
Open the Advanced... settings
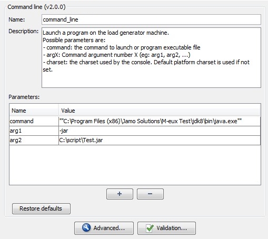104,228
